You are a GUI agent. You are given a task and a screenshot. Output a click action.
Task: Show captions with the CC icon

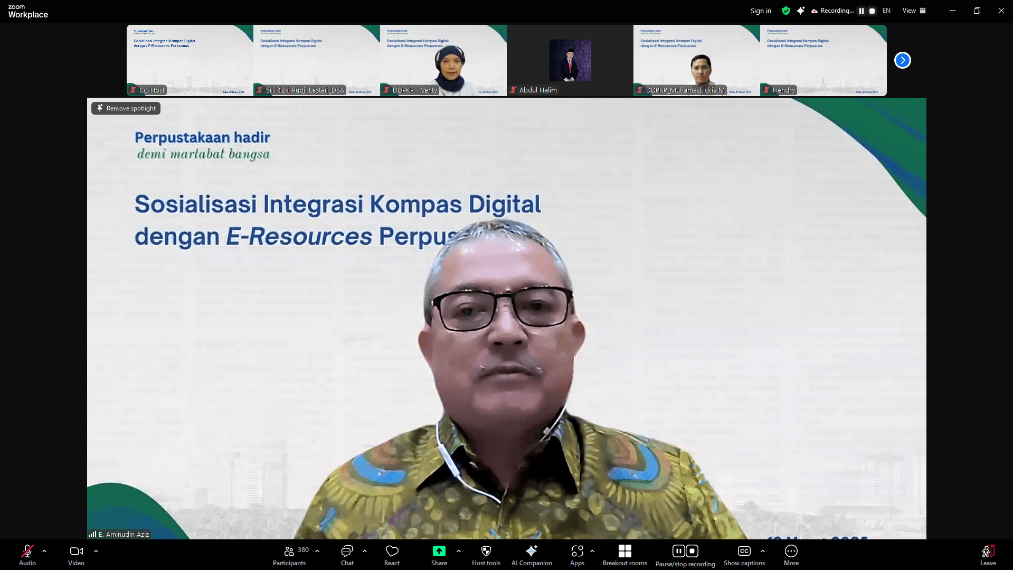(x=744, y=551)
